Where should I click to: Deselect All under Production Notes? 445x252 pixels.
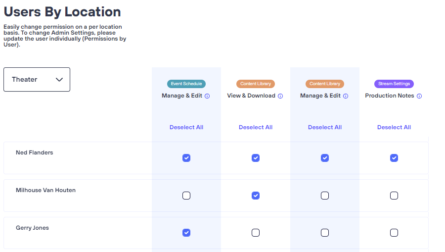(394, 127)
